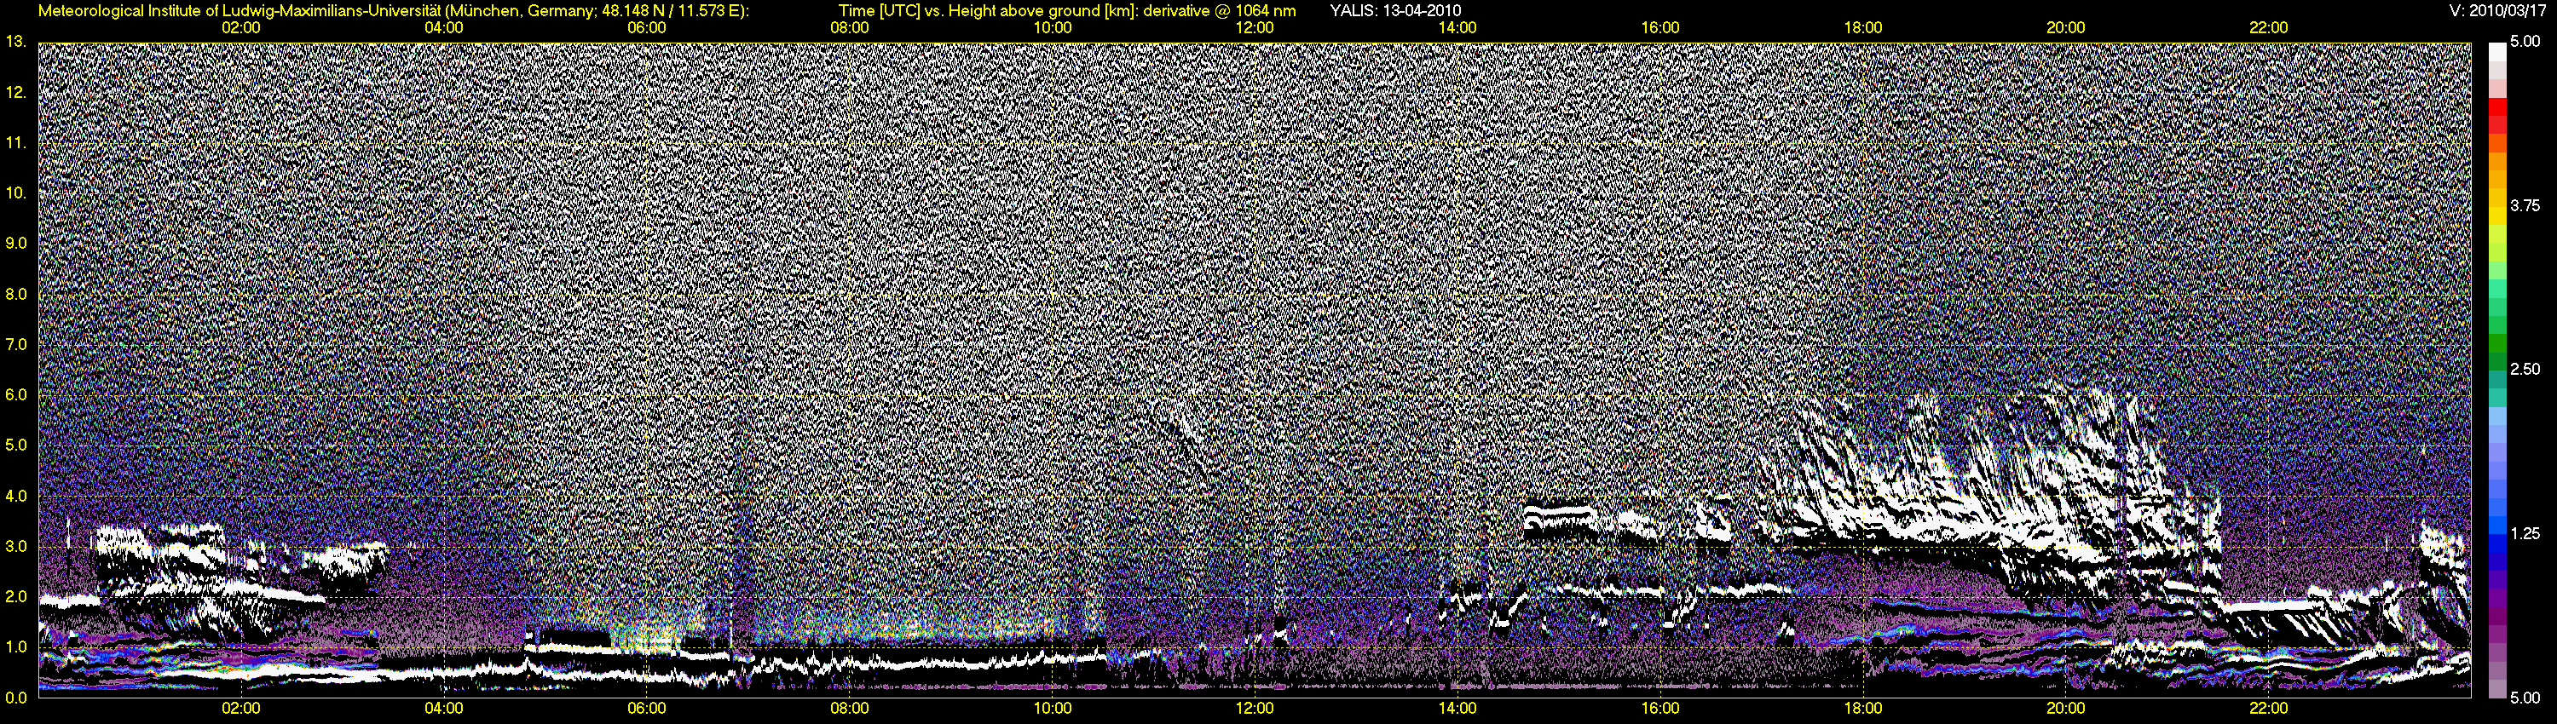This screenshot has height=724, width=2557.
Task: Click the 0.0 km height axis label
Action: coord(14,698)
